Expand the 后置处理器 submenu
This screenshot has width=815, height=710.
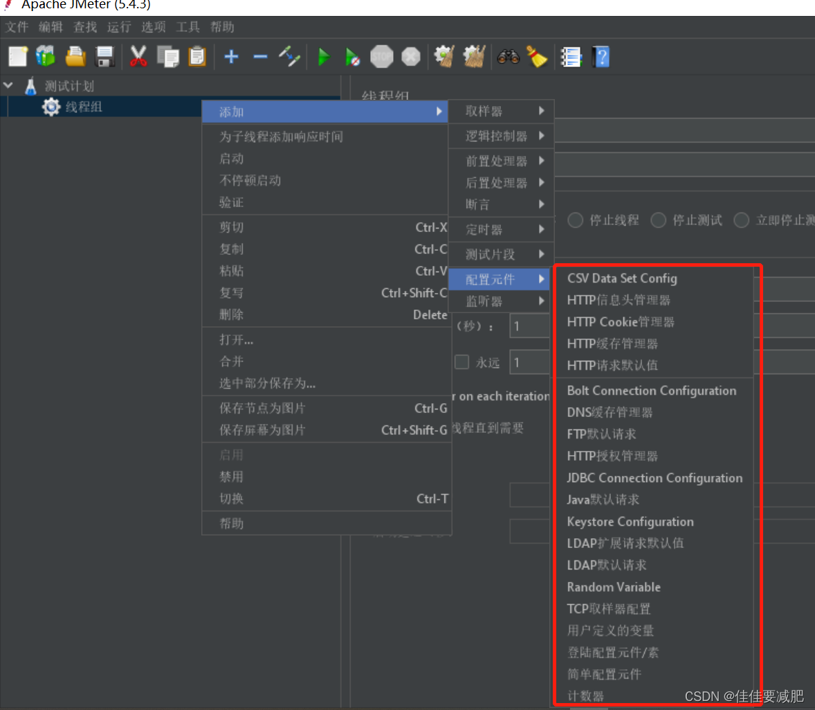click(x=501, y=183)
